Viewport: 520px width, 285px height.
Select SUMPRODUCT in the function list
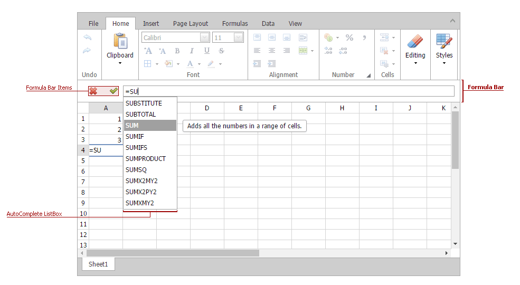point(146,159)
